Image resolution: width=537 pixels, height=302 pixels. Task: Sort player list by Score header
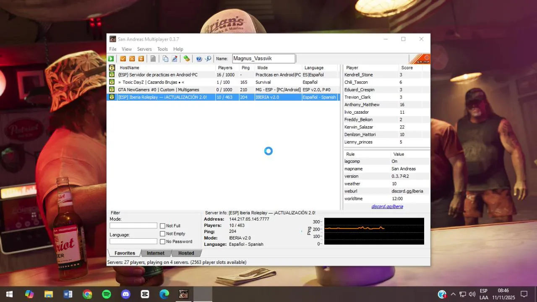410,68
